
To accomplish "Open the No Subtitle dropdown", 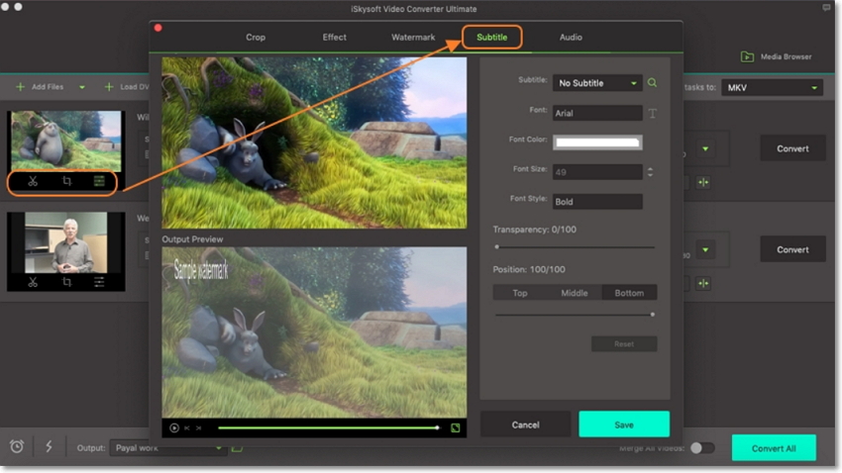I will [597, 83].
